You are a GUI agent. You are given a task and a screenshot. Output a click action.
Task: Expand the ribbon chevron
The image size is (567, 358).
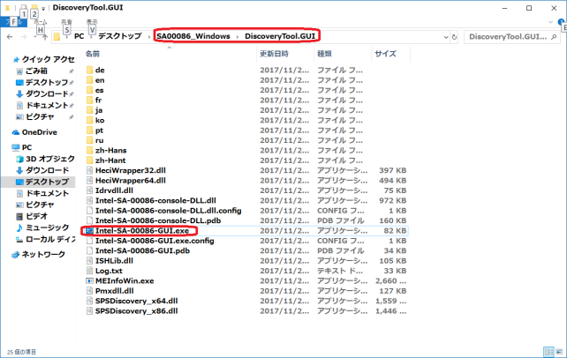tap(551, 22)
